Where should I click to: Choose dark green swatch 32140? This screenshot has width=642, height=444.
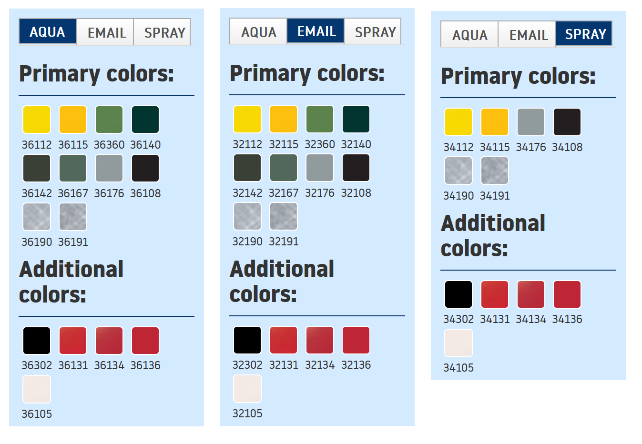pyautogui.click(x=356, y=119)
